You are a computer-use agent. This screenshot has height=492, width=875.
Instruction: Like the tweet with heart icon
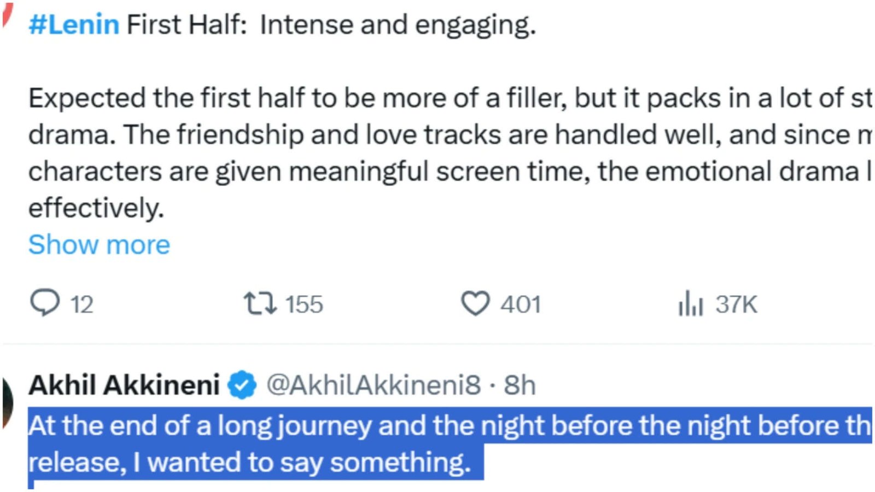(475, 304)
